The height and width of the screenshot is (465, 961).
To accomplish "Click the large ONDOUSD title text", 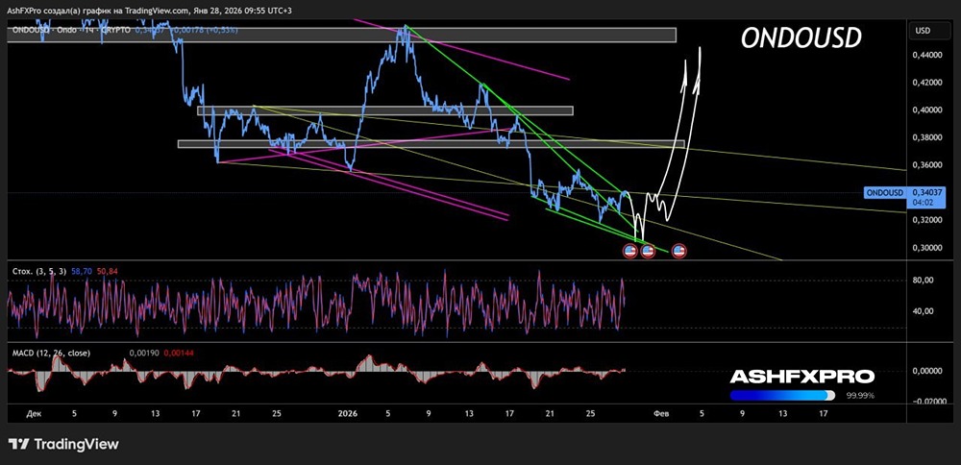I will pos(801,38).
